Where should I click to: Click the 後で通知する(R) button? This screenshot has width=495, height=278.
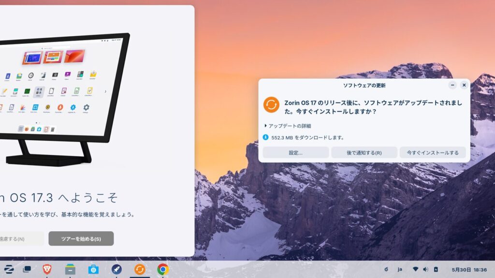point(364,153)
